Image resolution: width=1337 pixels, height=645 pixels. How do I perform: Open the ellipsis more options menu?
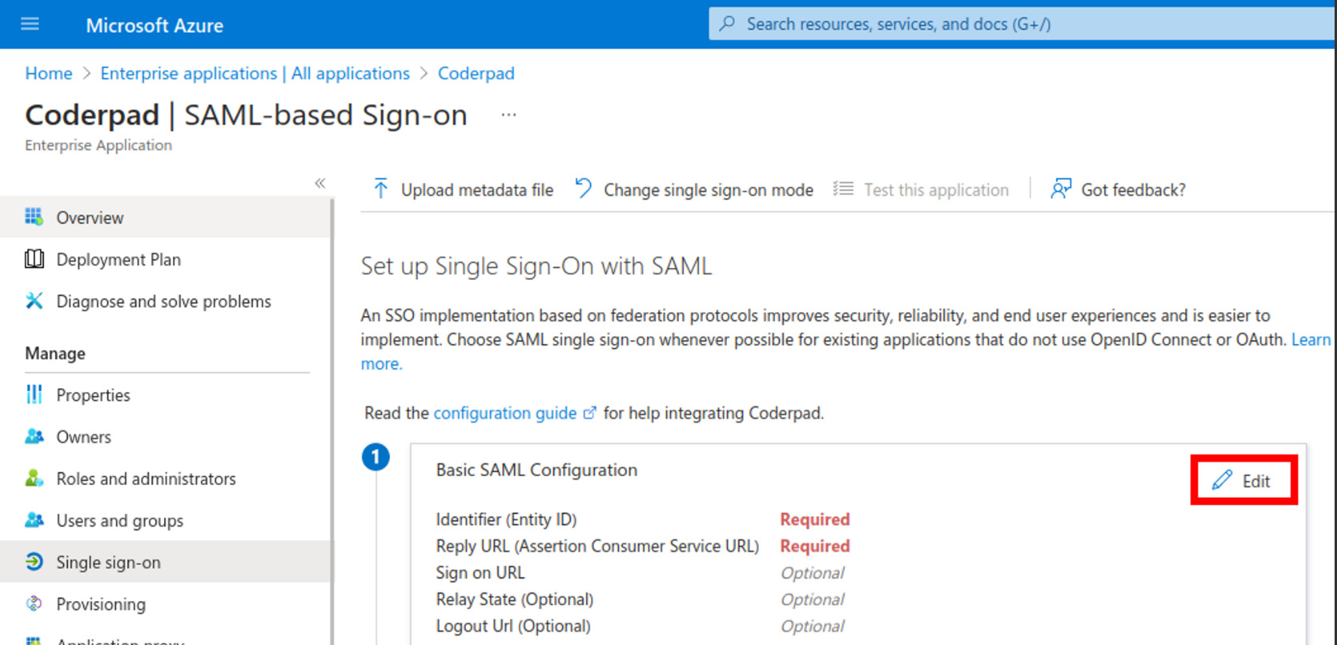click(x=508, y=115)
